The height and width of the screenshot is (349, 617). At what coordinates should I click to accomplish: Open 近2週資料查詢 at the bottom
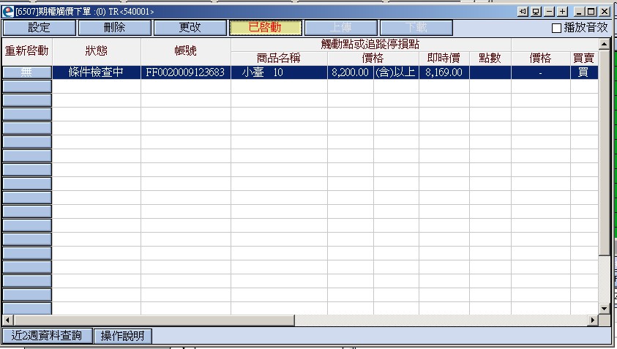47,336
